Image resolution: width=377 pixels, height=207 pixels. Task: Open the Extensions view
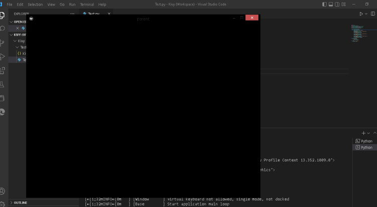coord(2,71)
